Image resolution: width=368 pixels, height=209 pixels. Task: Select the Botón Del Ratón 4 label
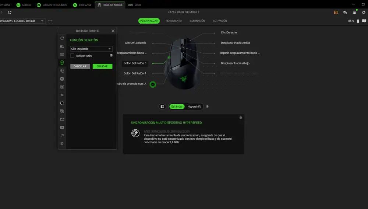pos(135,73)
